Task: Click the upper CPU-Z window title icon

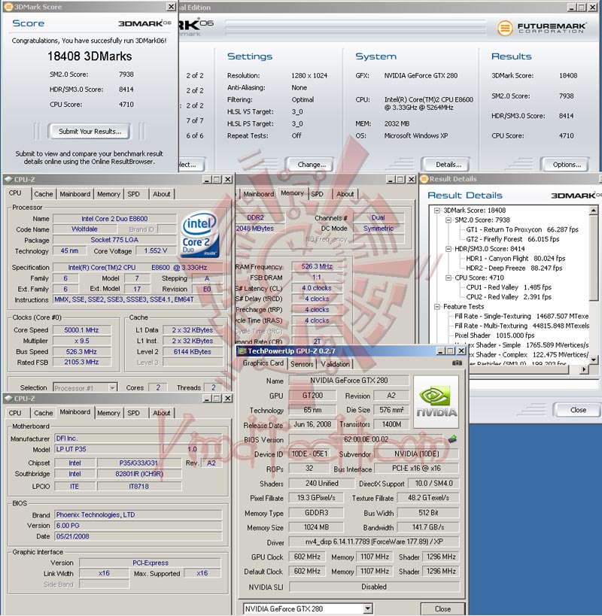Action: click(x=8, y=179)
